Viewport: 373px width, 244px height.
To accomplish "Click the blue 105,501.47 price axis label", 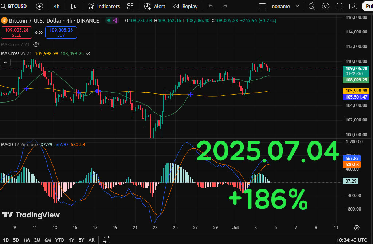I will tap(356, 97).
